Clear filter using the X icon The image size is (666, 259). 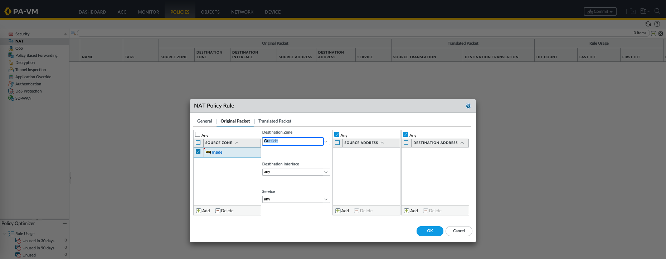[x=661, y=34]
